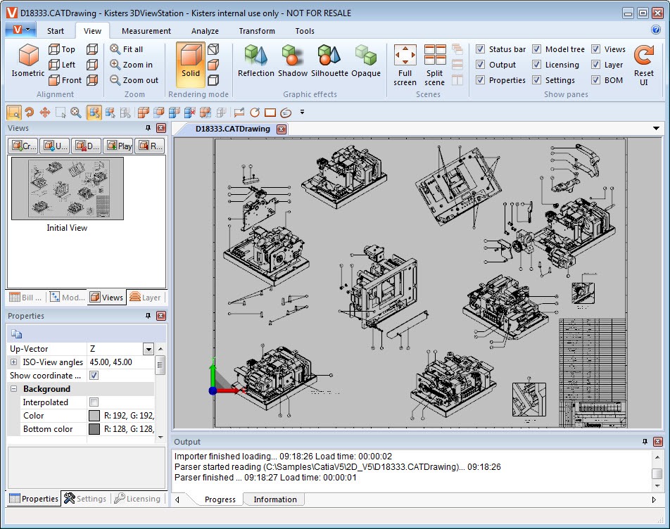Align view to Top
This screenshot has height=529, width=670.
pos(62,49)
